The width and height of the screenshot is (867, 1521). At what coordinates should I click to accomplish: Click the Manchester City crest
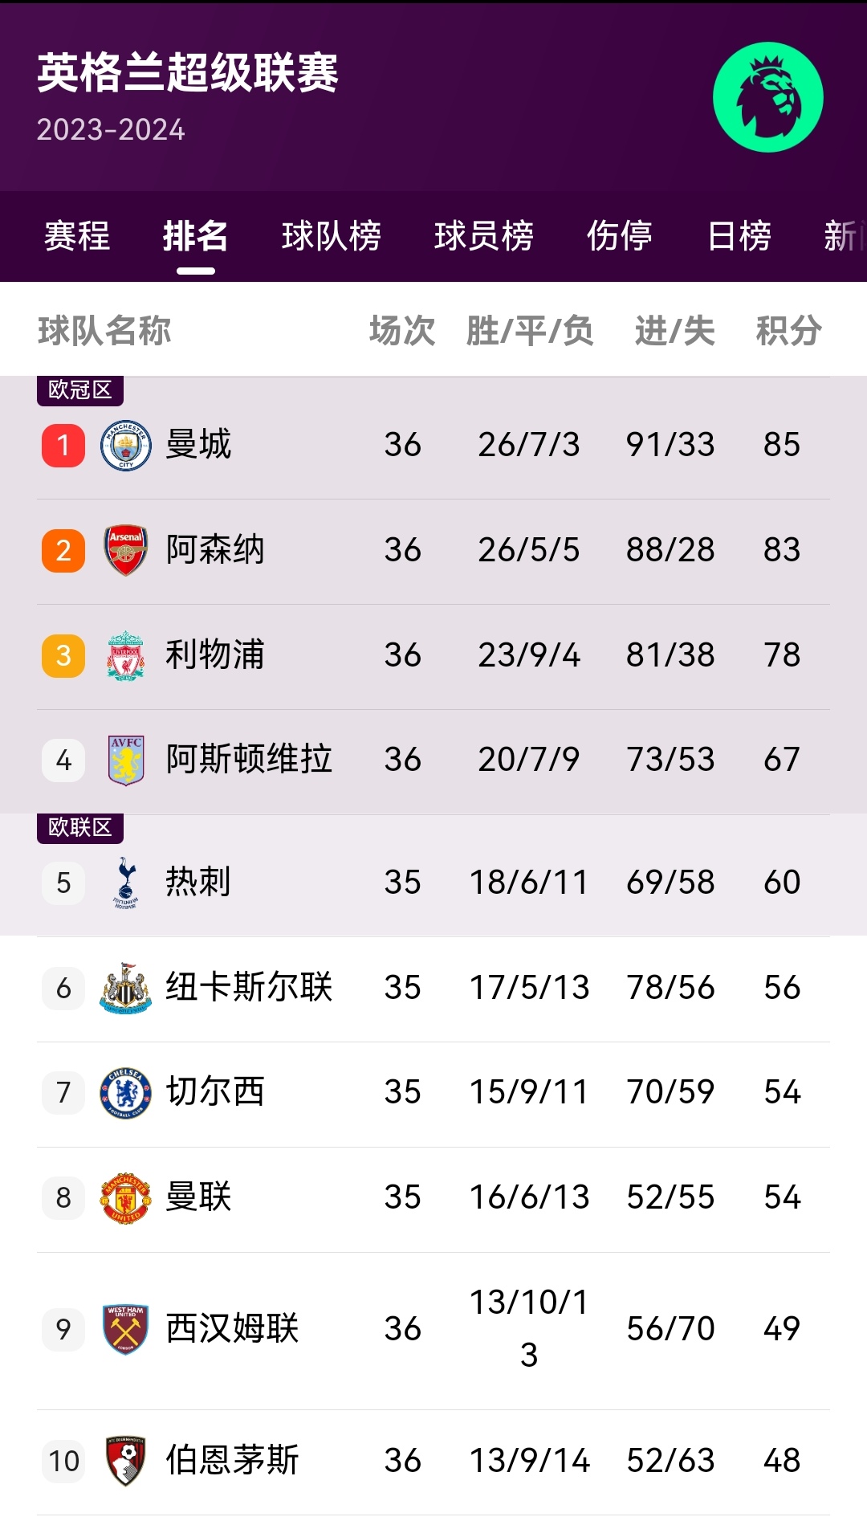point(126,446)
